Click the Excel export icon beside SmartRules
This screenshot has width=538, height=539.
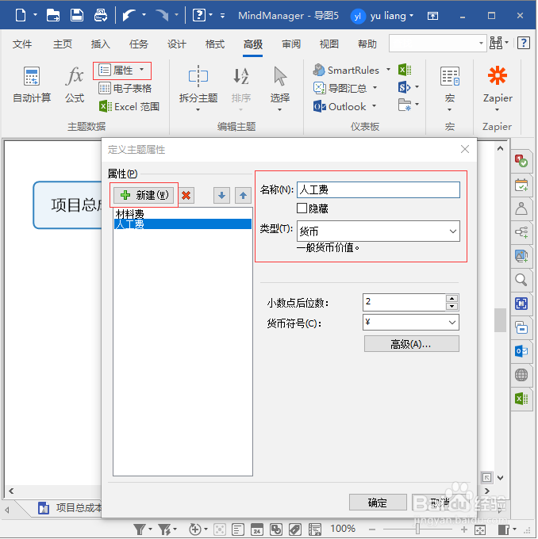[x=405, y=70]
